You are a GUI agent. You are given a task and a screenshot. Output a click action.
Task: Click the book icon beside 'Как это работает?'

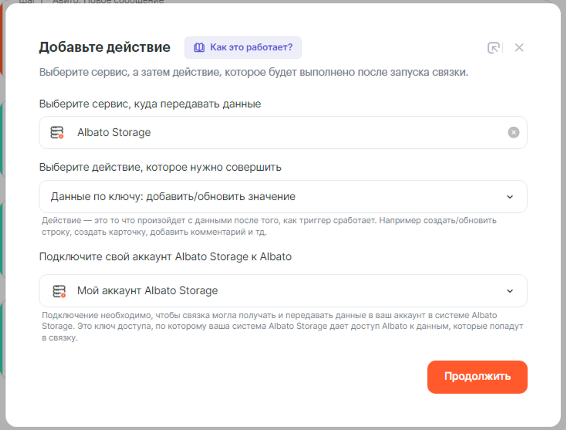(199, 47)
